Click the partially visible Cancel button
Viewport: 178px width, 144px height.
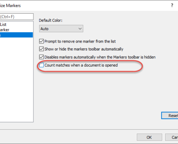(x=172, y=137)
